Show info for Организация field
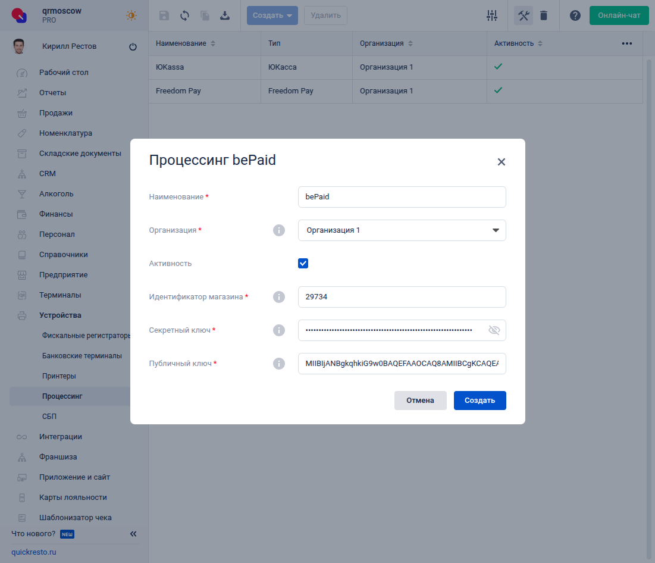This screenshot has width=655, height=563. [x=279, y=230]
